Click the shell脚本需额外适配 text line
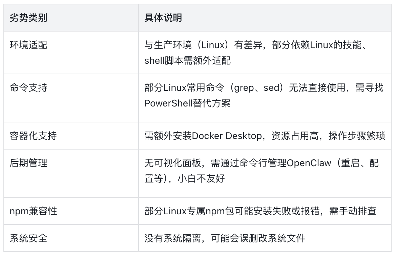The image size is (395, 255). click(x=187, y=61)
